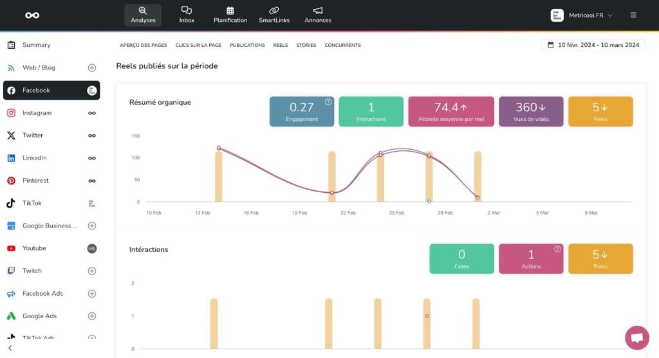Click the Engagement 0.27 metric card
Image resolution: width=659 pixels, height=358 pixels.
[301, 111]
